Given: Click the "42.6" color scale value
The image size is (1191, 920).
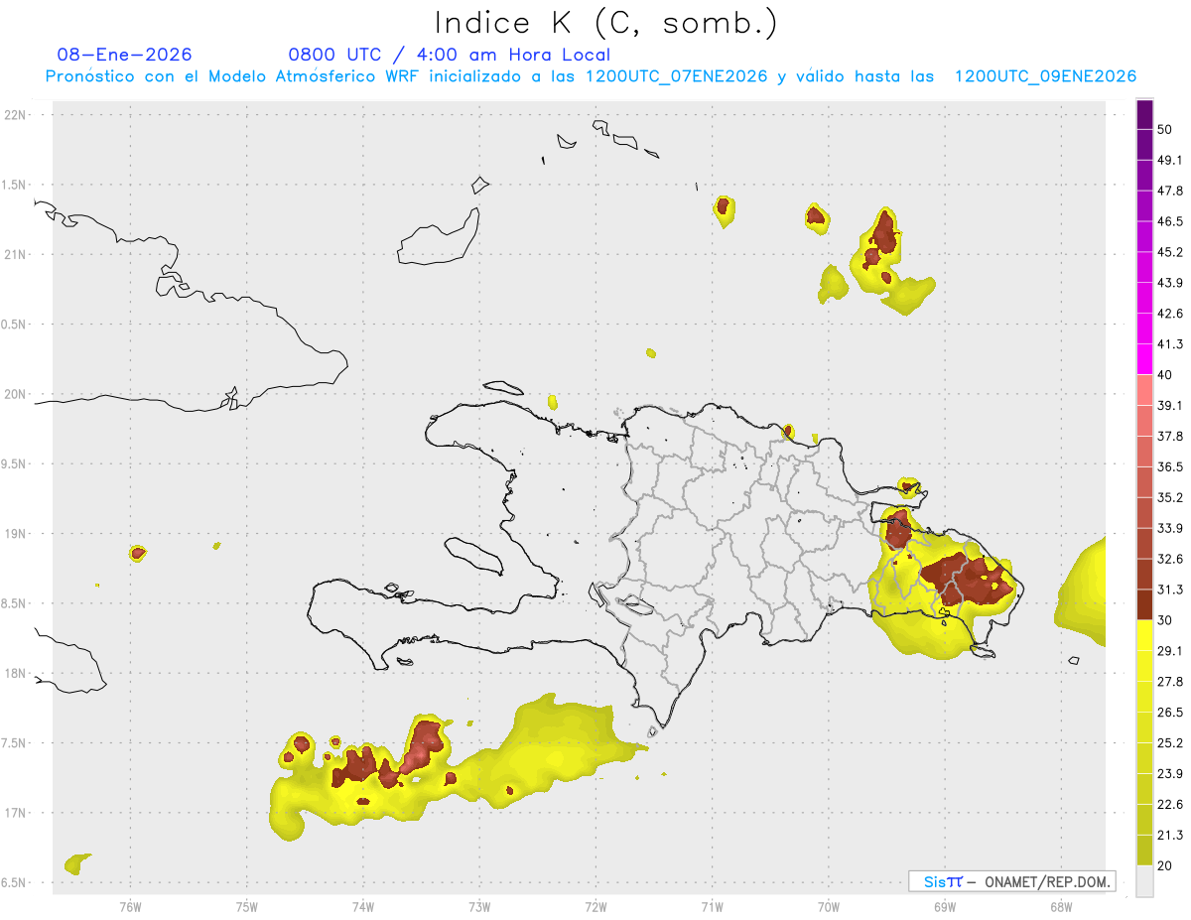Looking at the screenshot, I should [x=1170, y=314].
